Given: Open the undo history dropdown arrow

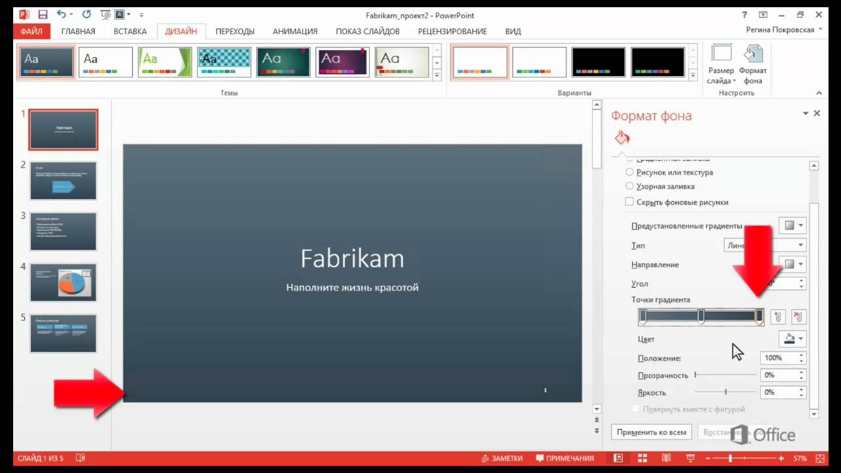Looking at the screenshot, I should pos(72,14).
